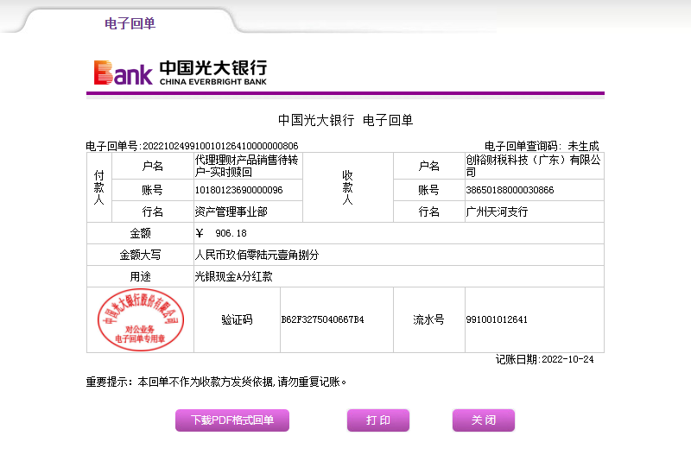Select the 电子回单 tab
The image size is (691, 461).
pos(130,23)
